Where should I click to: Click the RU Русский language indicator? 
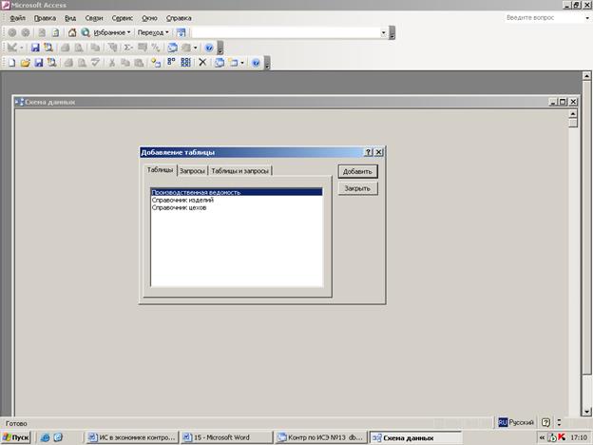(516, 422)
